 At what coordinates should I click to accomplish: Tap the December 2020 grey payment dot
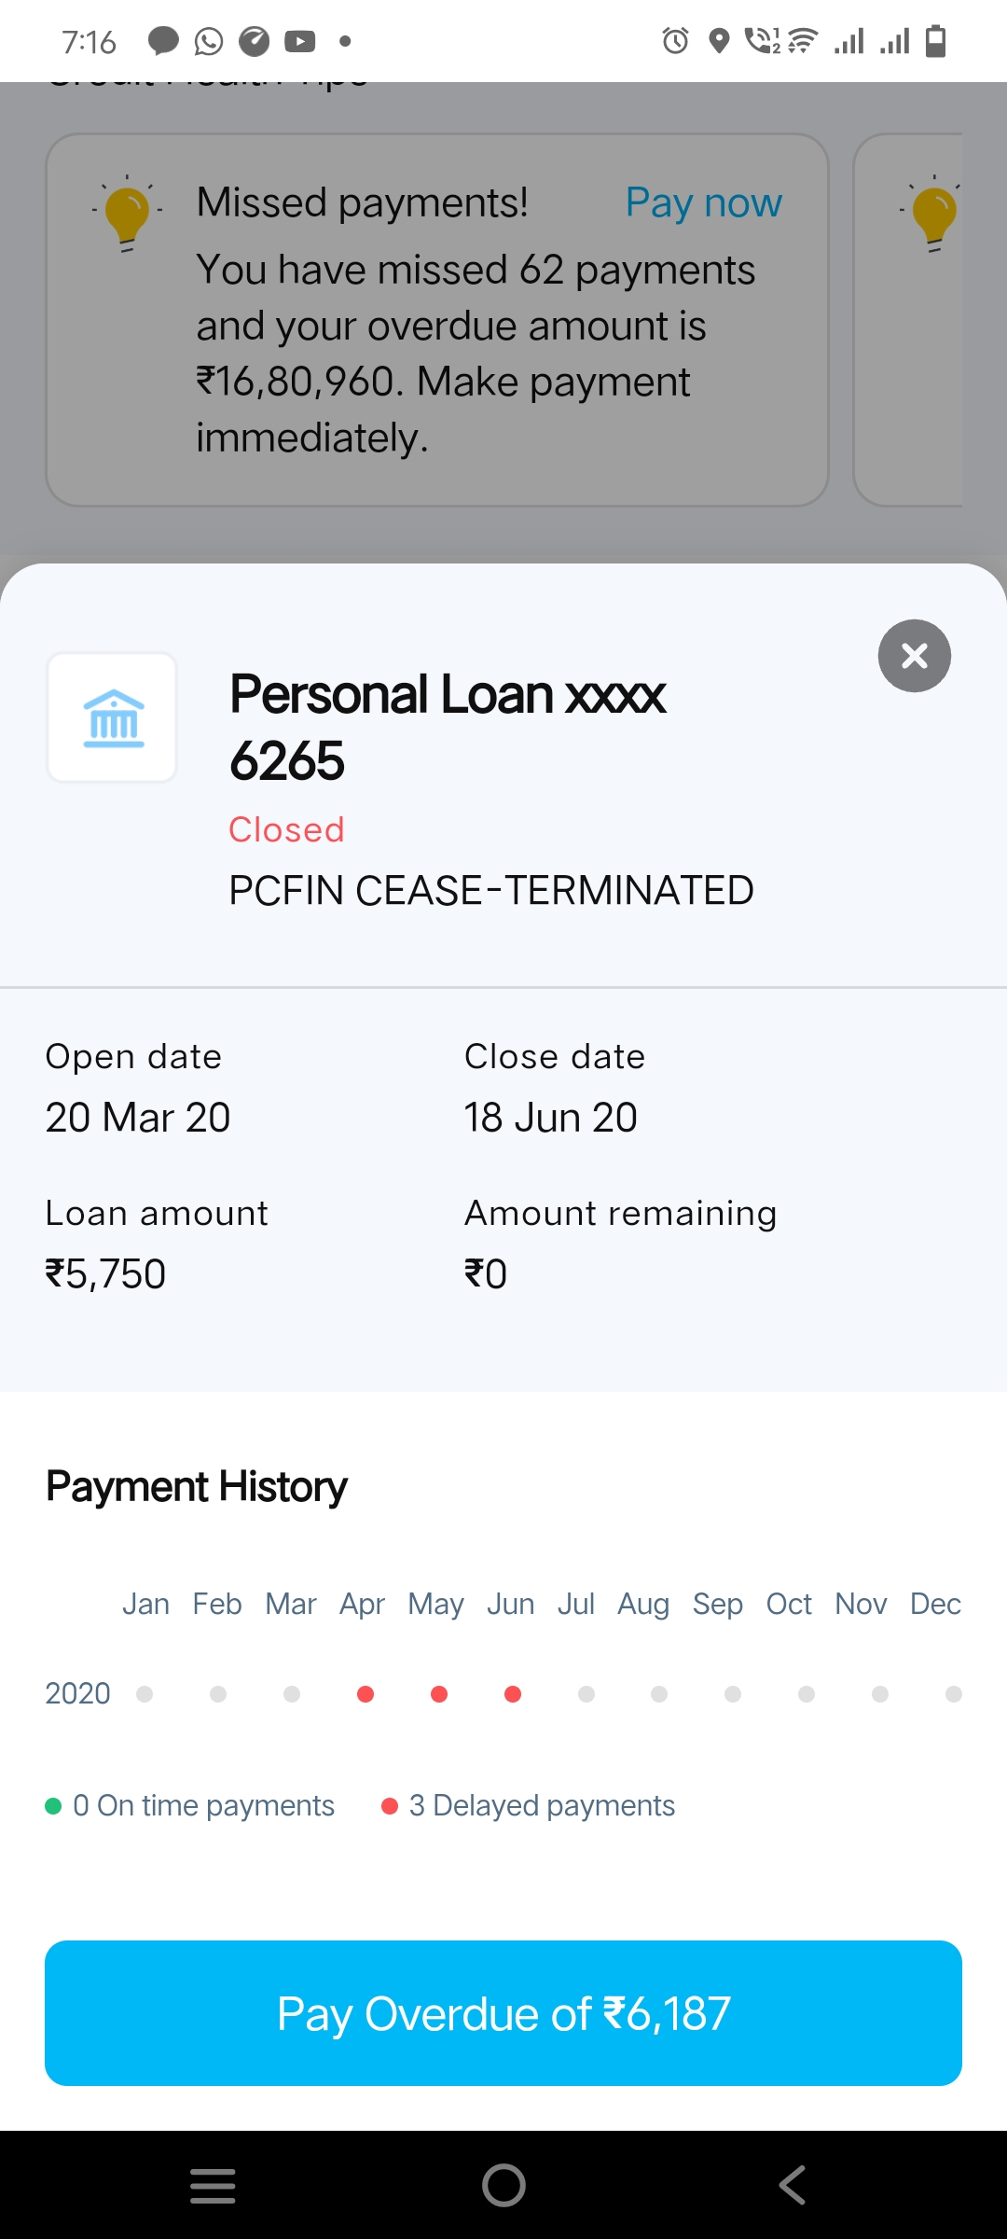[x=953, y=1693]
